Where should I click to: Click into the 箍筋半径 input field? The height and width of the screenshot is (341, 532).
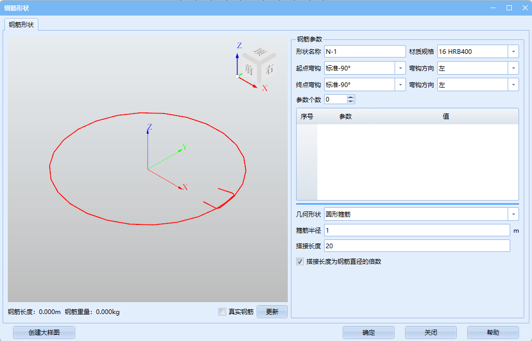pyautogui.click(x=416, y=230)
